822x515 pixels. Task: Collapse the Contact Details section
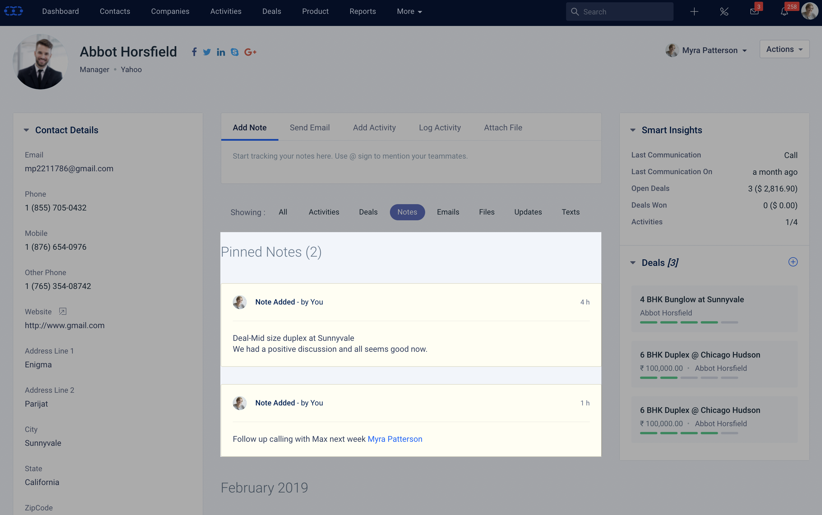26,130
